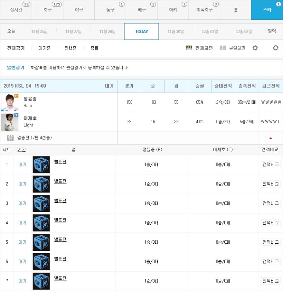Viewport: 283px width, 291px height.
Task: Switch to the 실시간 tab
Action: pyautogui.click(x=16, y=10)
